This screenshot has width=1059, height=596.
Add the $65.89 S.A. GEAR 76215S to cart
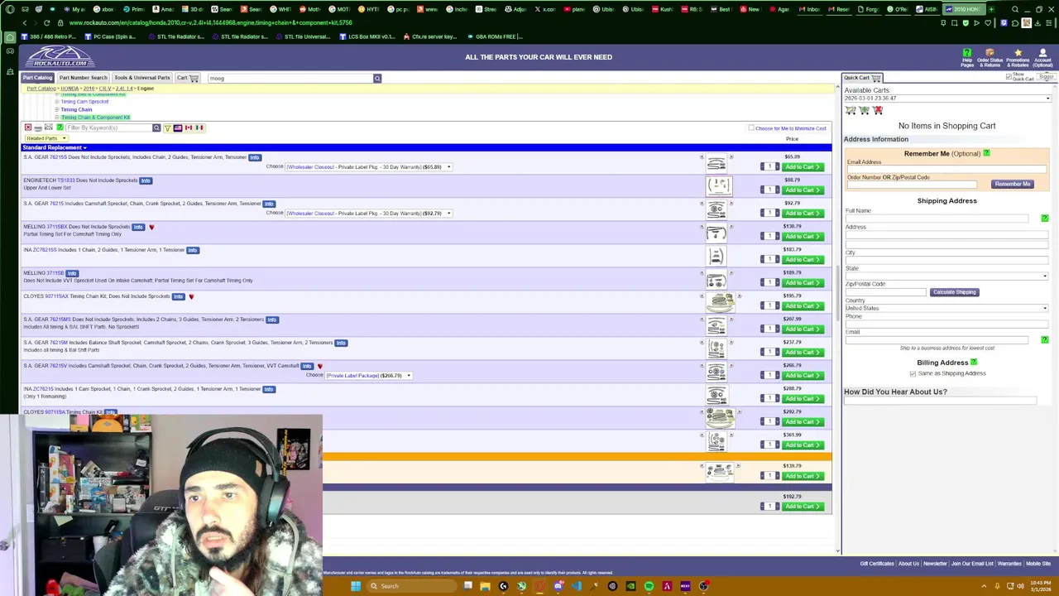[x=803, y=167]
